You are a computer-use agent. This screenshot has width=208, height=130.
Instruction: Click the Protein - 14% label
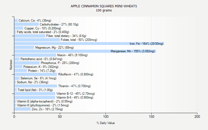pos(42,70)
